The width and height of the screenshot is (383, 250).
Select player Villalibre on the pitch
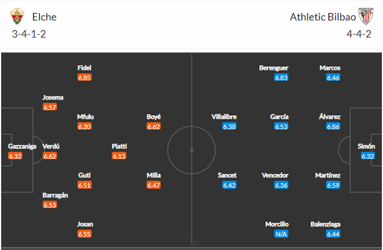pyautogui.click(x=224, y=117)
